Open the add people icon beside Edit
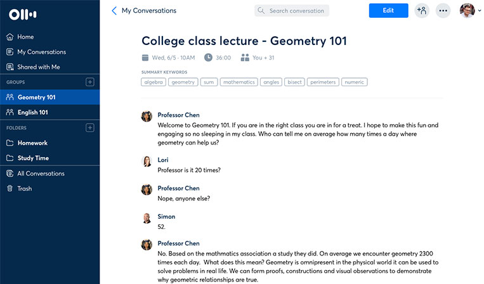The image size is (484, 284). pyautogui.click(x=422, y=11)
